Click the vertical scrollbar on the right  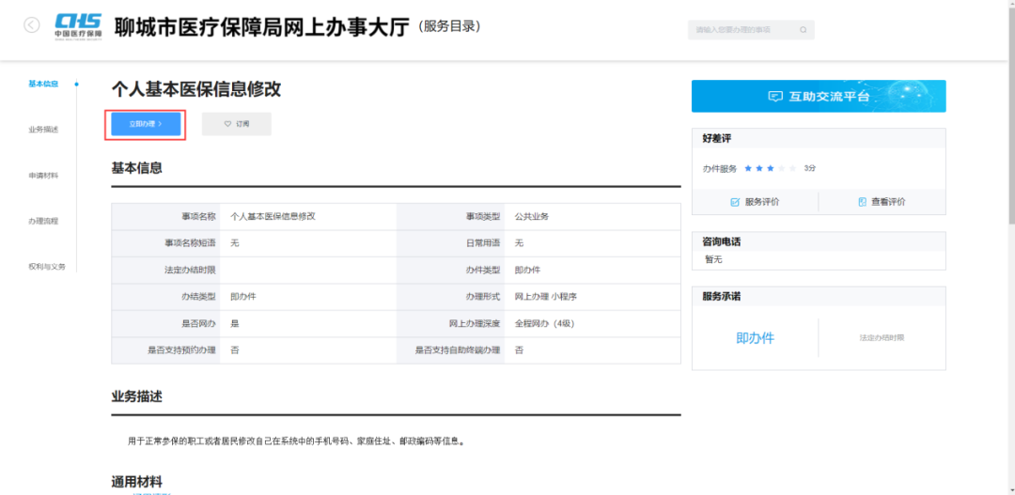click(x=1010, y=141)
